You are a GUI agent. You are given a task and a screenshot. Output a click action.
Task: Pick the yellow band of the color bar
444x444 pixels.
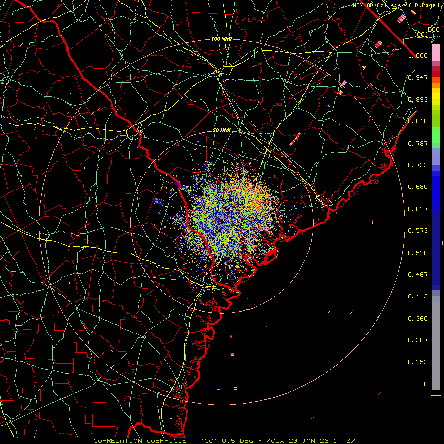tap(436, 97)
